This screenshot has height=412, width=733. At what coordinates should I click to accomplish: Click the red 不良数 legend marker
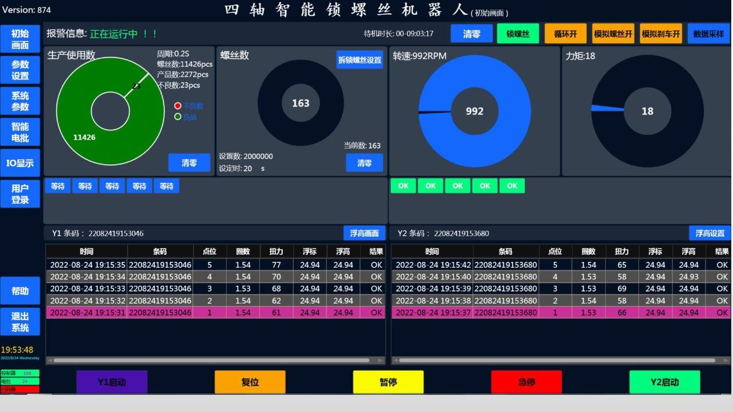coord(178,106)
